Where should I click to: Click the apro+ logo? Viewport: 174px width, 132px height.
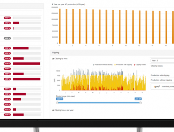coord(157,87)
